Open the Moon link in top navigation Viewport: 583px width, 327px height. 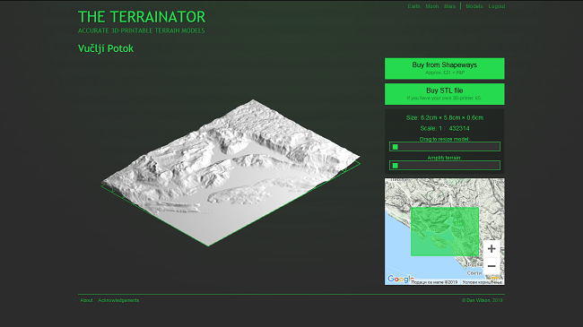pos(432,6)
